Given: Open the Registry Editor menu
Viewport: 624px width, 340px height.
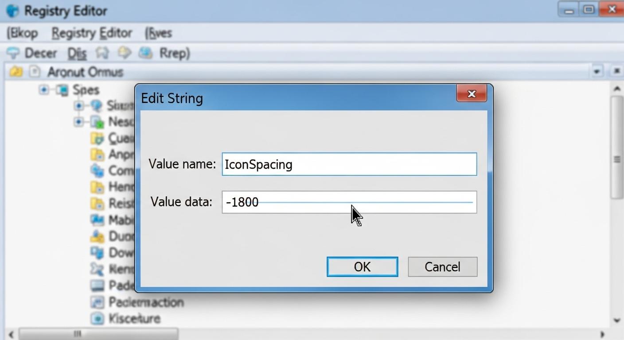Looking at the screenshot, I should [x=92, y=33].
